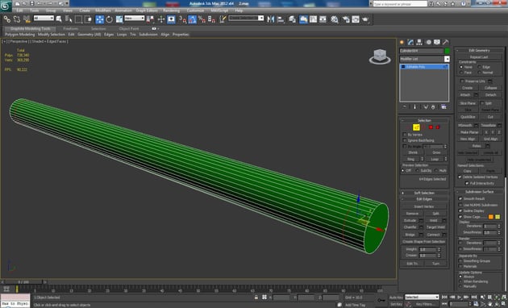Screen dimensions: 508x308
Task: Select the Select and Link tool
Action: (6, 19)
